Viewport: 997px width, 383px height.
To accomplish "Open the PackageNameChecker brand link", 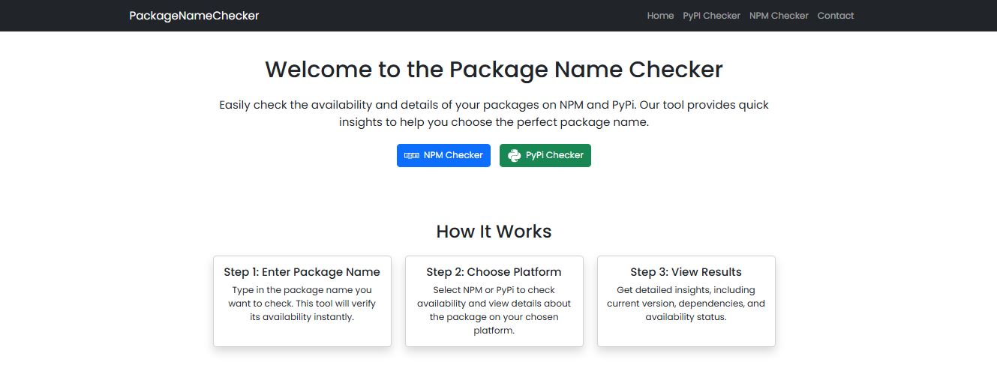I will [194, 16].
